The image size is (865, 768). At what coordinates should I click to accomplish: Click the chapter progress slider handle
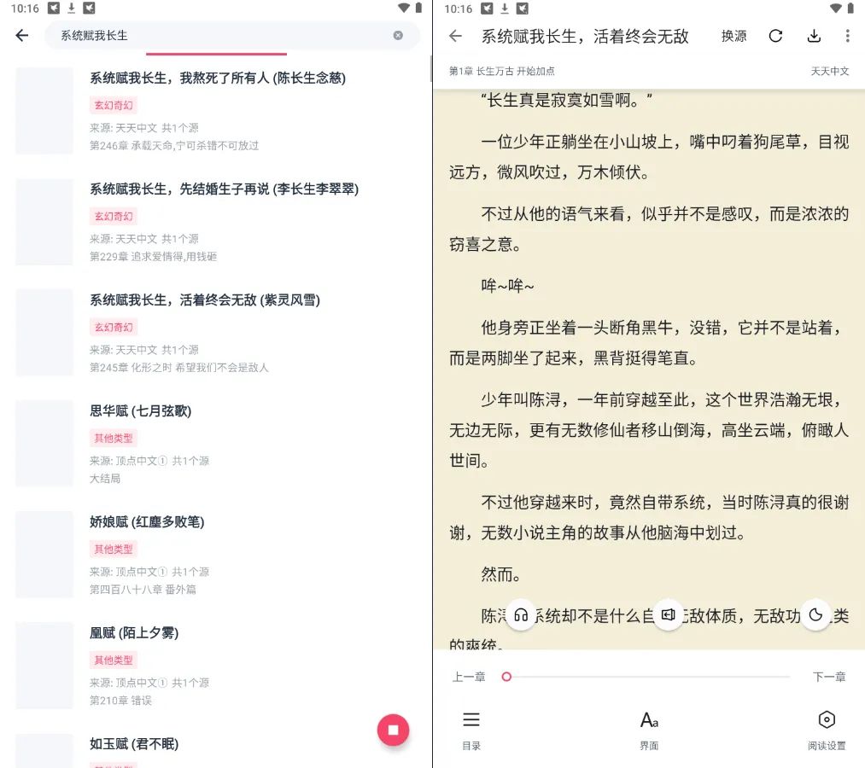coord(506,677)
